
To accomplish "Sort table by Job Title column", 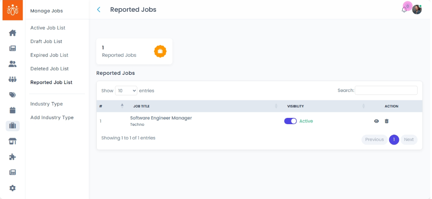I will [276, 106].
